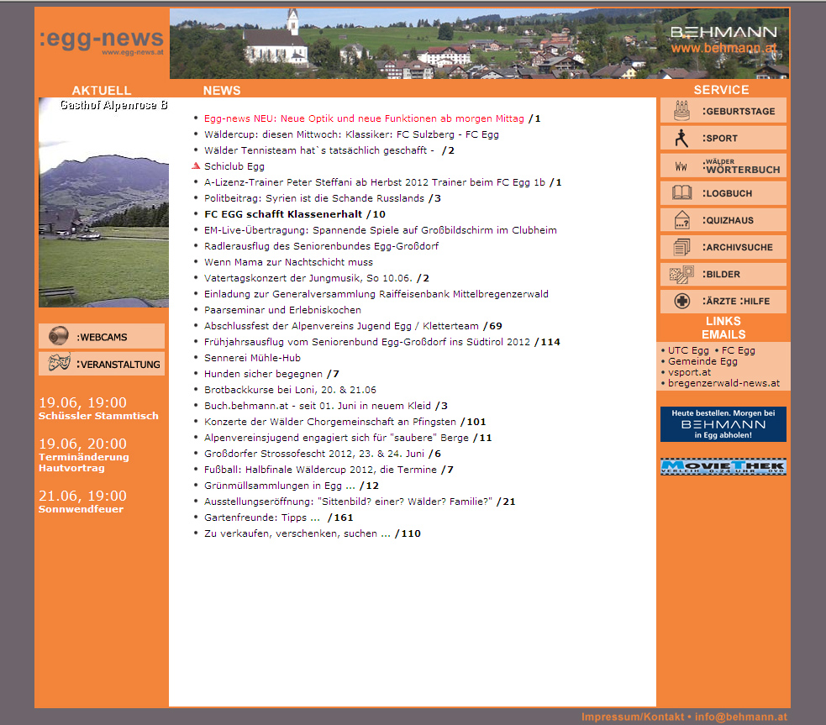Open the Terminänderung Hautvortrag event
Image resolution: width=826 pixels, height=725 pixels.
tap(84, 462)
